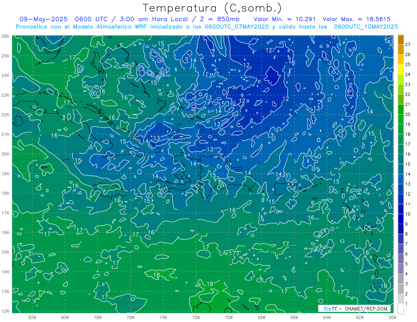This screenshot has width=417, height=322.
Task: Pick the yellow colorbar swatch between 24 and 25
Action: tap(401, 69)
